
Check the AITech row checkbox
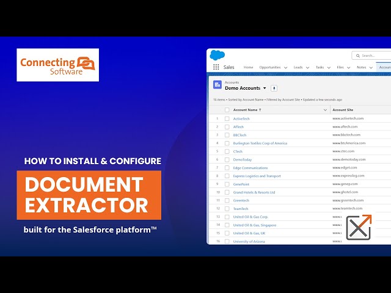[x=227, y=127]
